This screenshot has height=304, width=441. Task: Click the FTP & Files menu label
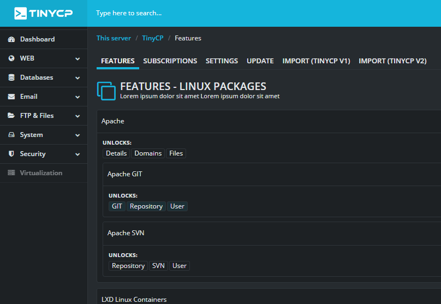(37, 116)
